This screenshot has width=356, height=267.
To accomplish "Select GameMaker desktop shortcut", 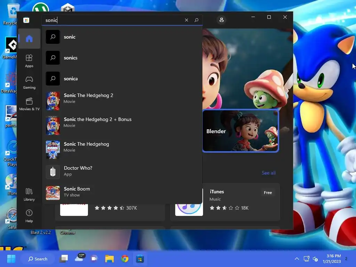I will pyautogui.click(x=10, y=48).
